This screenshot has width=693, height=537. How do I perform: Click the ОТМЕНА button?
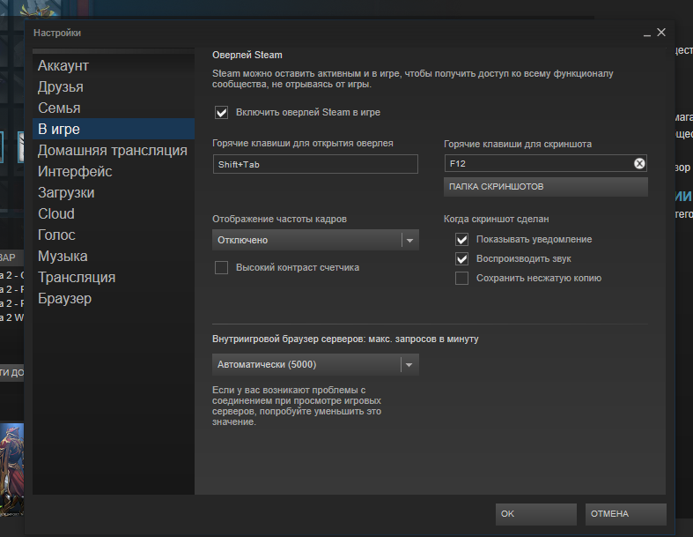pos(625,514)
